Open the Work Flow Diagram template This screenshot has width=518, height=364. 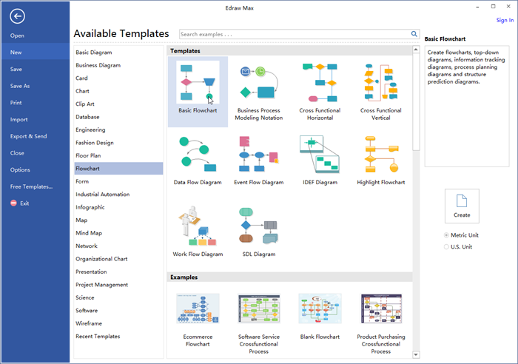198,232
